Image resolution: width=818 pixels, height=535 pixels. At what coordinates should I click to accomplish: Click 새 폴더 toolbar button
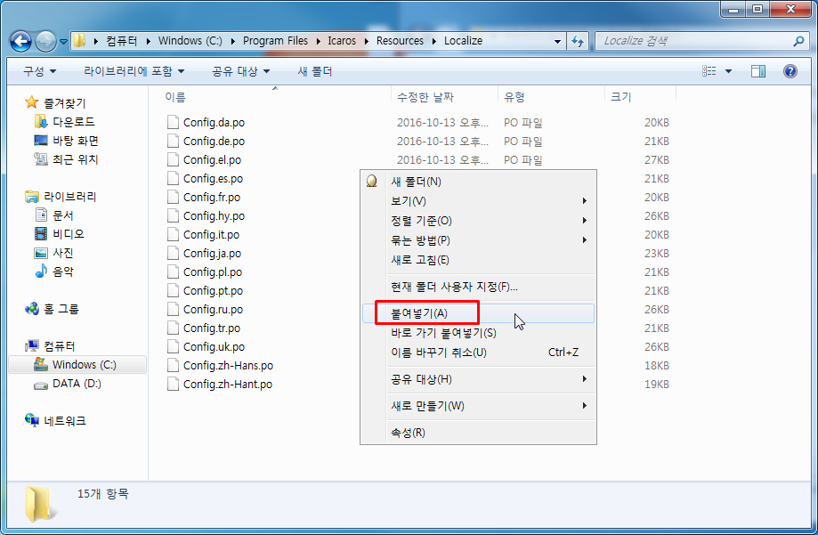tap(314, 71)
